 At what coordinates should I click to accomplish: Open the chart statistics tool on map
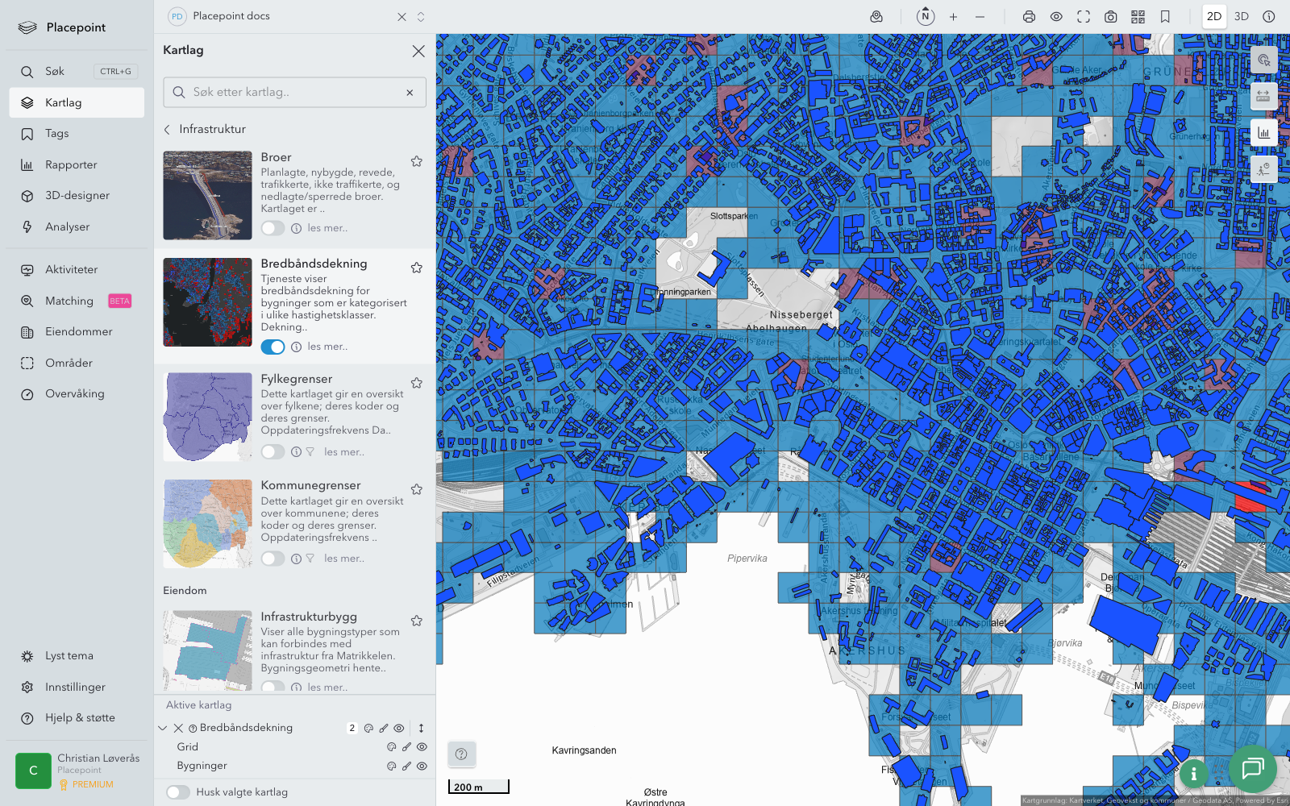[x=1263, y=133]
